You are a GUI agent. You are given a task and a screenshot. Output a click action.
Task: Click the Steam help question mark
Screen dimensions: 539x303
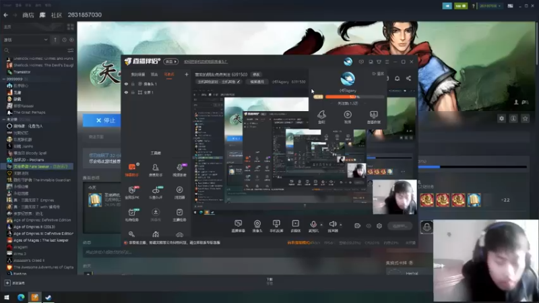[x=474, y=6]
